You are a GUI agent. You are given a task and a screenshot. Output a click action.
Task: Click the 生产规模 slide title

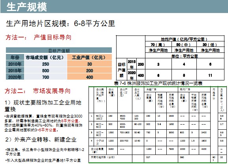click(26, 7)
